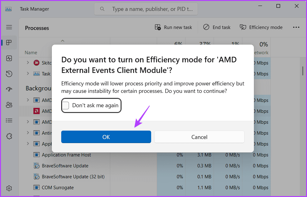Image resolution: width=307 pixels, height=197 pixels.
Task: Tick the Don't ask me again checkbox
Action: coord(66,106)
